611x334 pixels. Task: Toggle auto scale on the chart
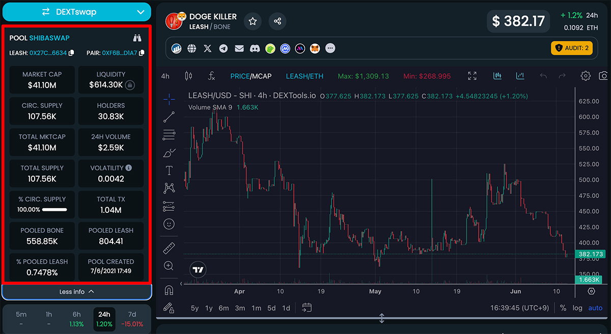click(595, 308)
